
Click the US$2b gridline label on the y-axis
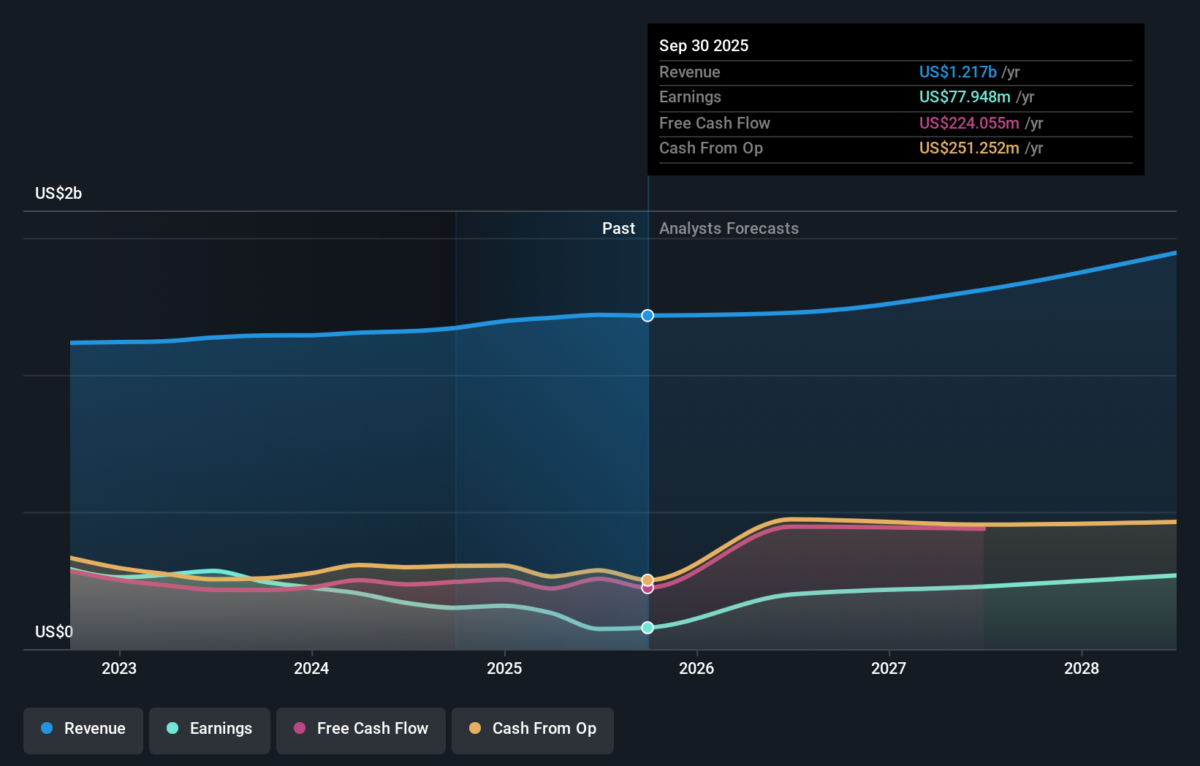[x=58, y=193]
